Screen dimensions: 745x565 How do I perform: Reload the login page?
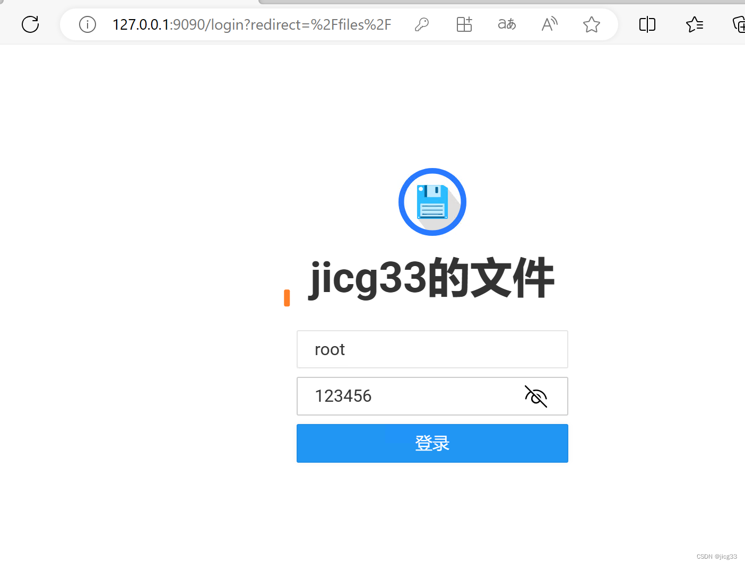click(30, 24)
